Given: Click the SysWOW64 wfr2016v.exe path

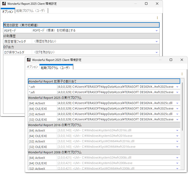Looking at the screenshot, I should click(97, 146).
